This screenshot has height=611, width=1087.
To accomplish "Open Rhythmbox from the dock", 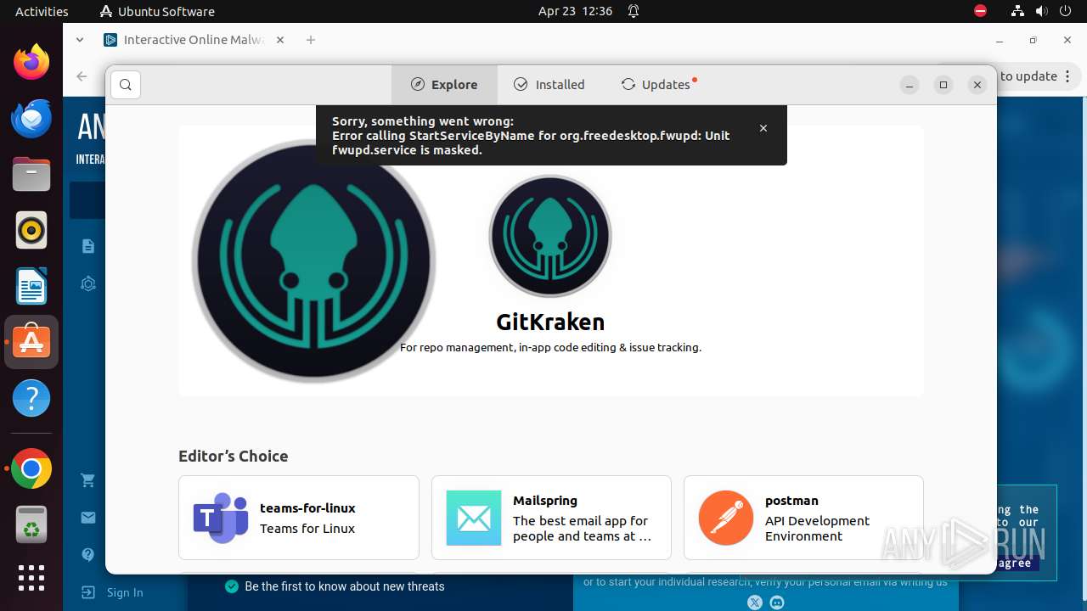I will pos(31,230).
